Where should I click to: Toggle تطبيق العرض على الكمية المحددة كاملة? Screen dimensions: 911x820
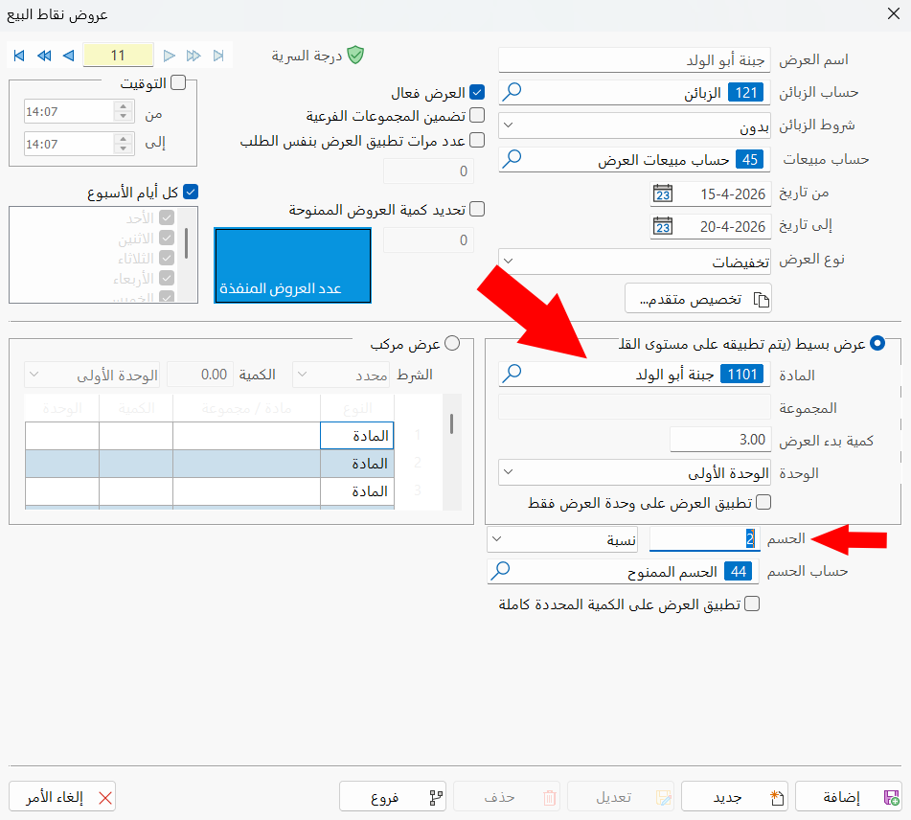click(752, 604)
